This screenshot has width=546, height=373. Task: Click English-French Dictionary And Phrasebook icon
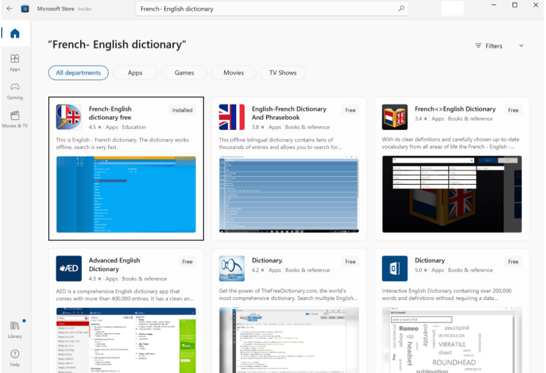pyautogui.click(x=232, y=117)
